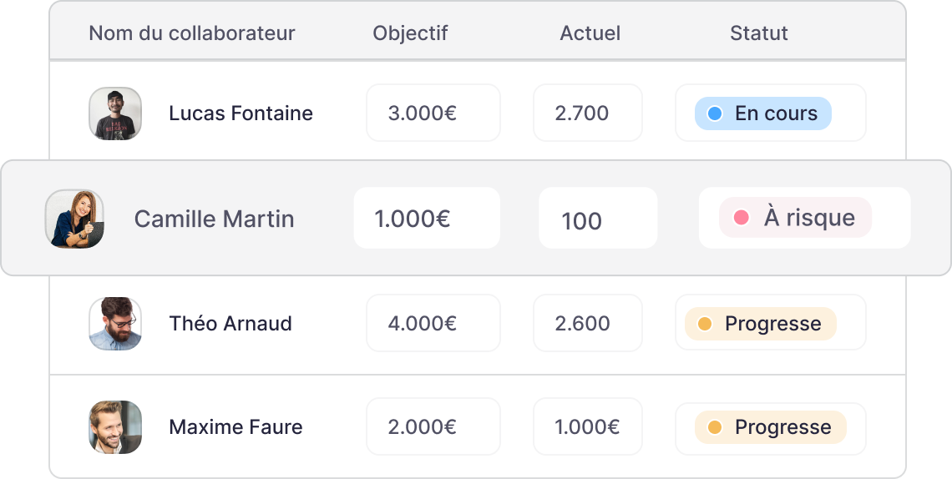Image resolution: width=952 pixels, height=479 pixels.
Task: Click the Statut column header
Action: coord(759,33)
